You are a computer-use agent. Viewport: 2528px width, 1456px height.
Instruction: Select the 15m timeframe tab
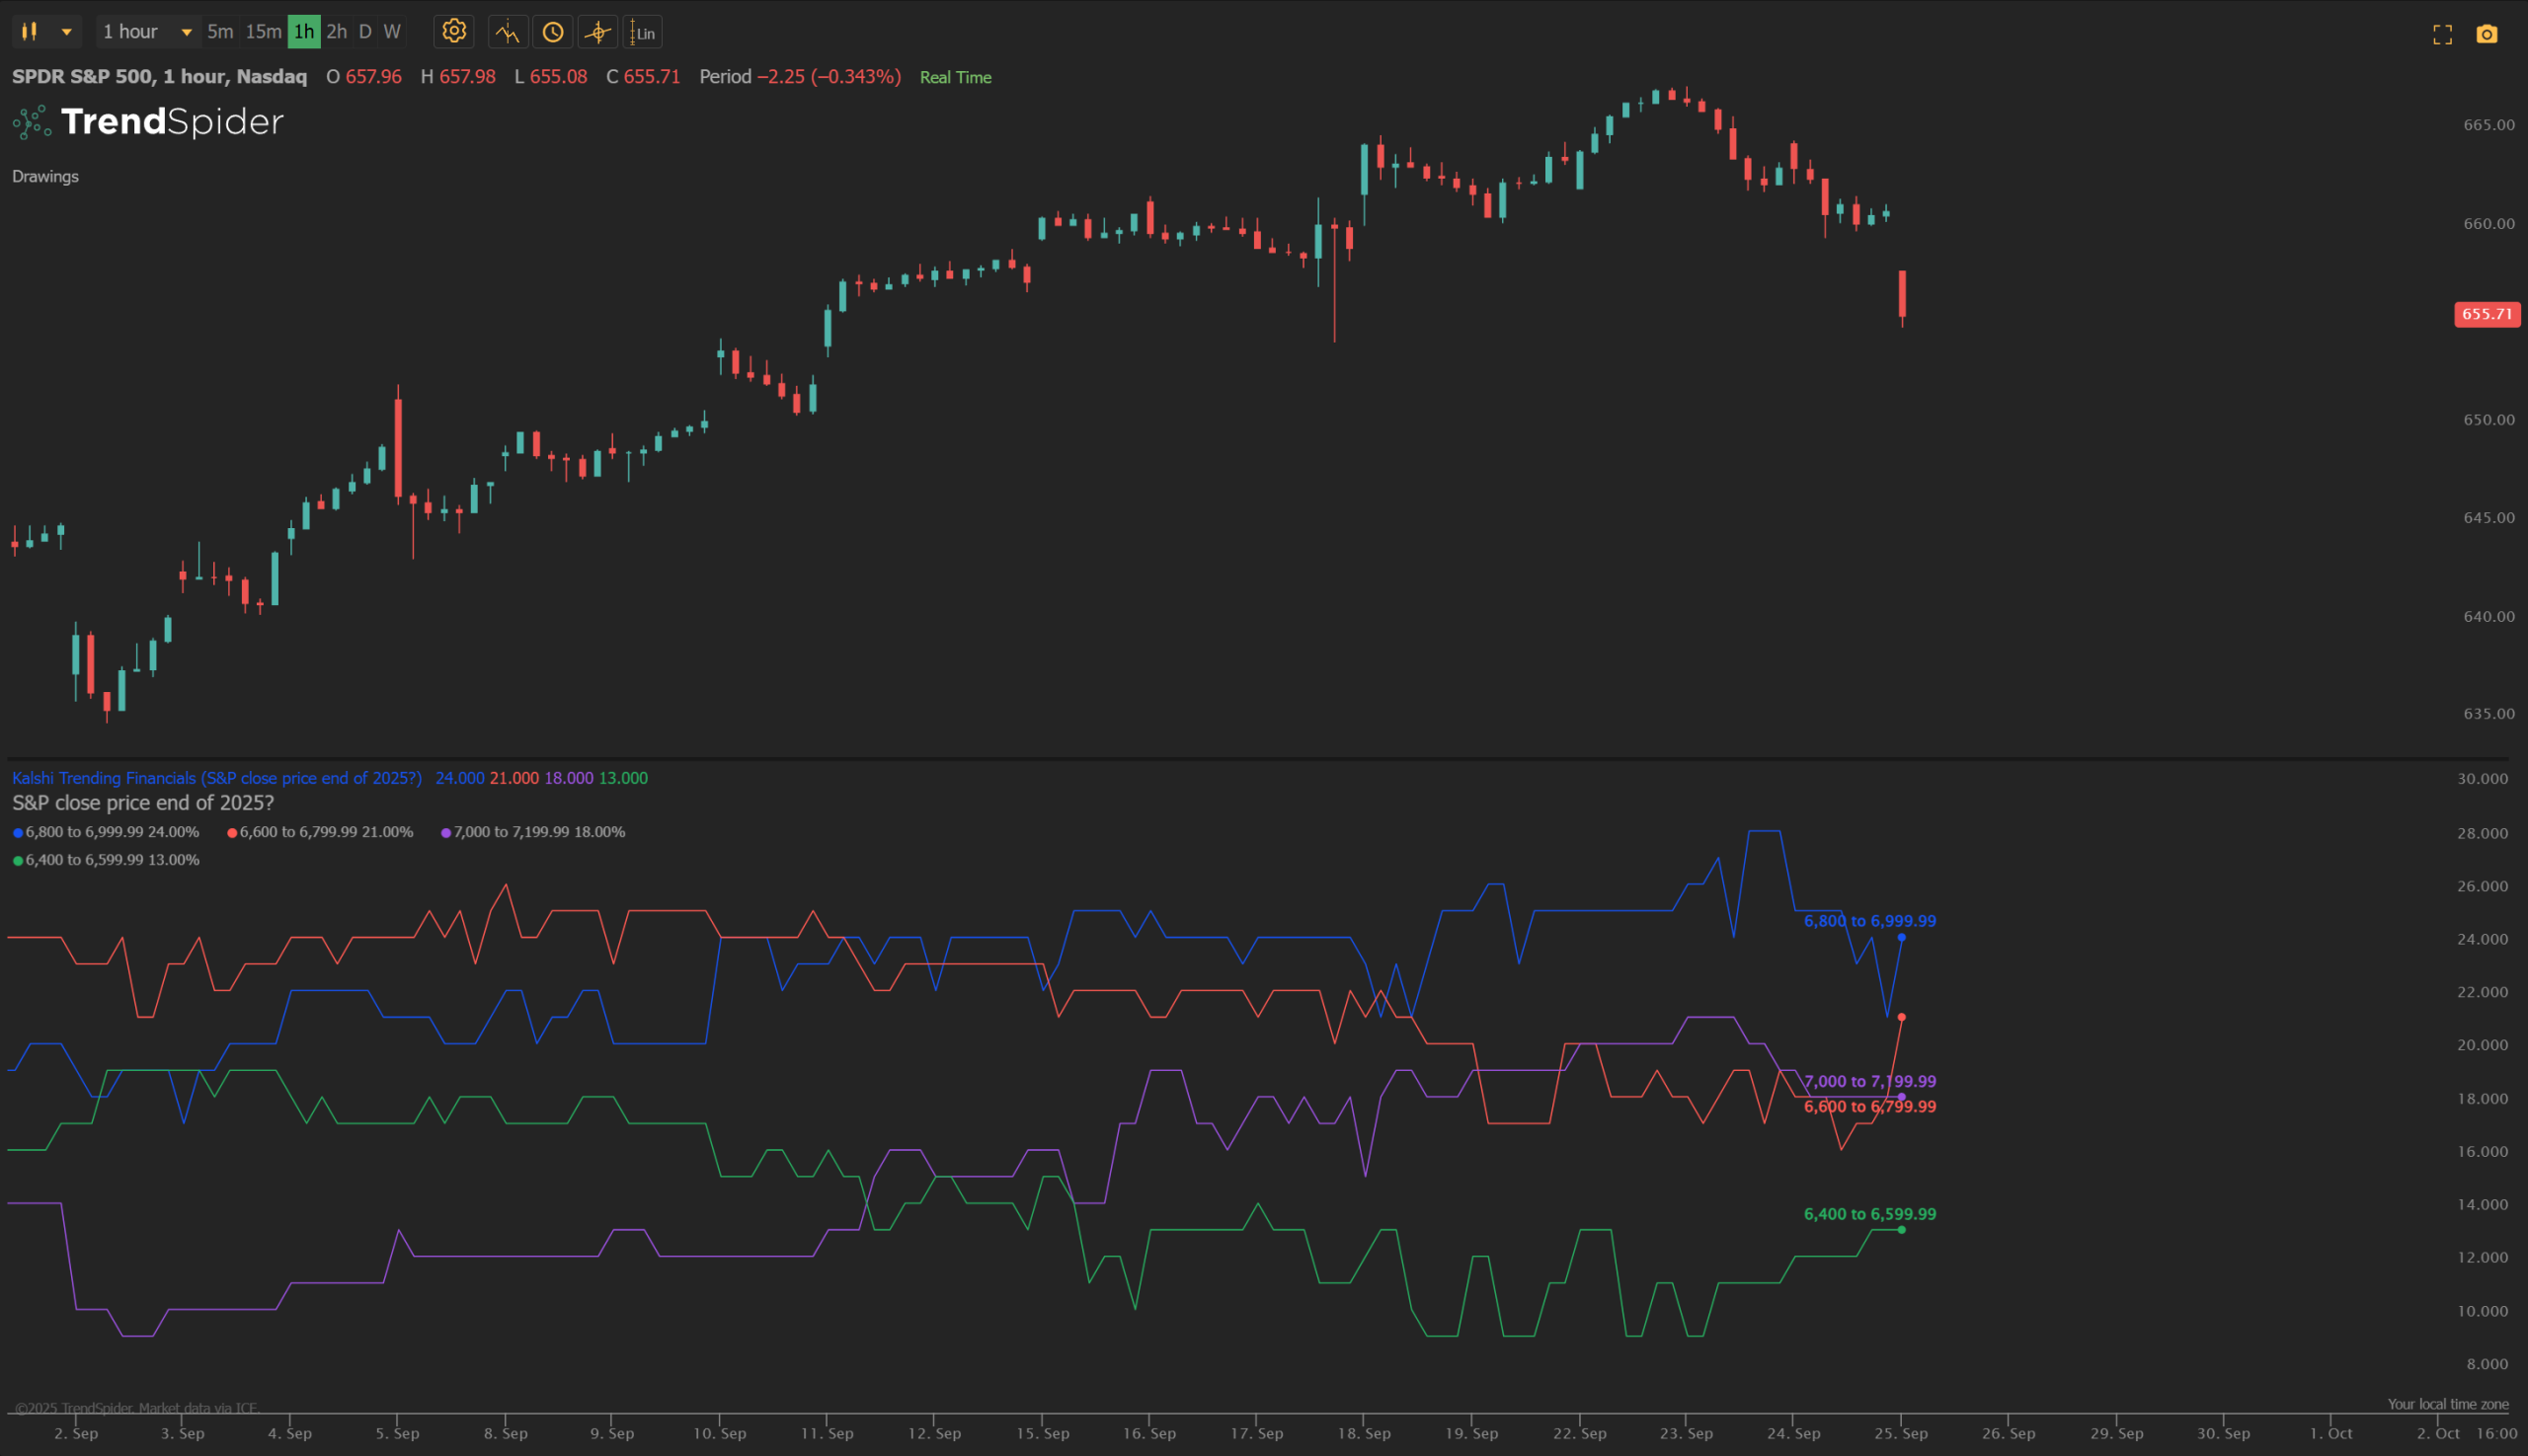tap(262, 31)
